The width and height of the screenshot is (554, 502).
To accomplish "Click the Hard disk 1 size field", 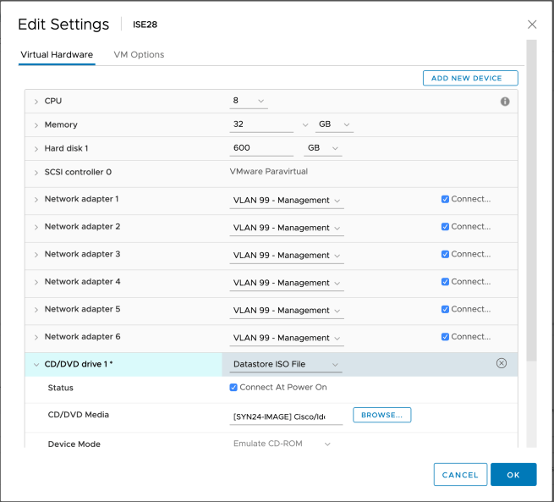I will pos(261,148).
